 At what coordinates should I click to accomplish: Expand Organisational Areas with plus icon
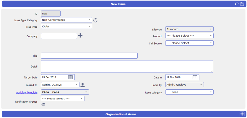[x=242, y=114]
